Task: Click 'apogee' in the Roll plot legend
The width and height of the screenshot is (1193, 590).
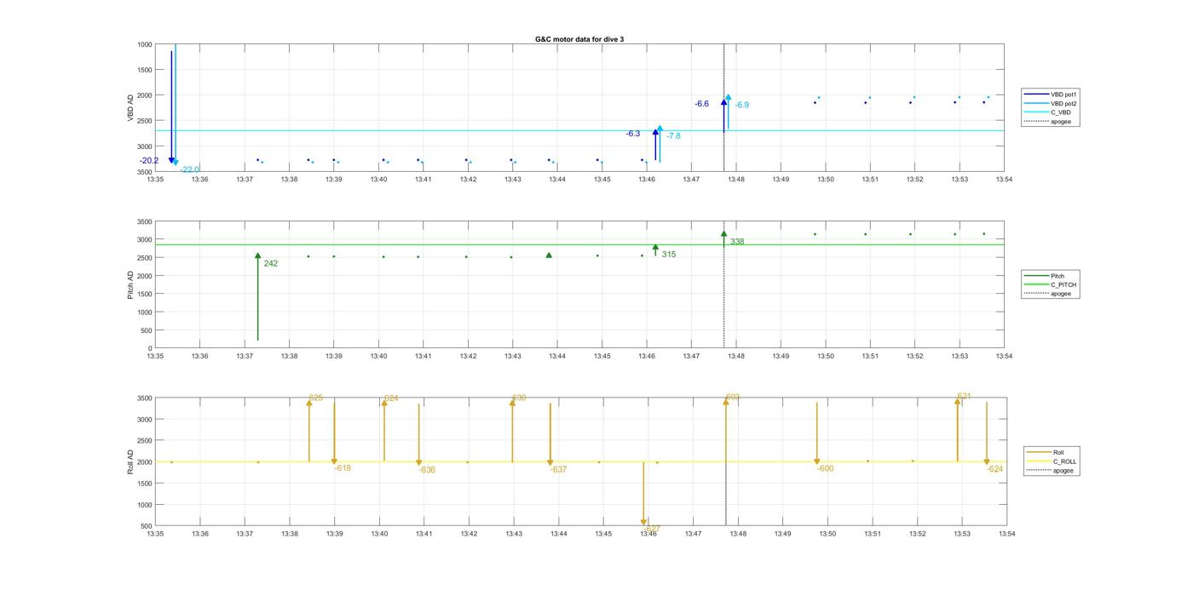Action: point(1051,470)
